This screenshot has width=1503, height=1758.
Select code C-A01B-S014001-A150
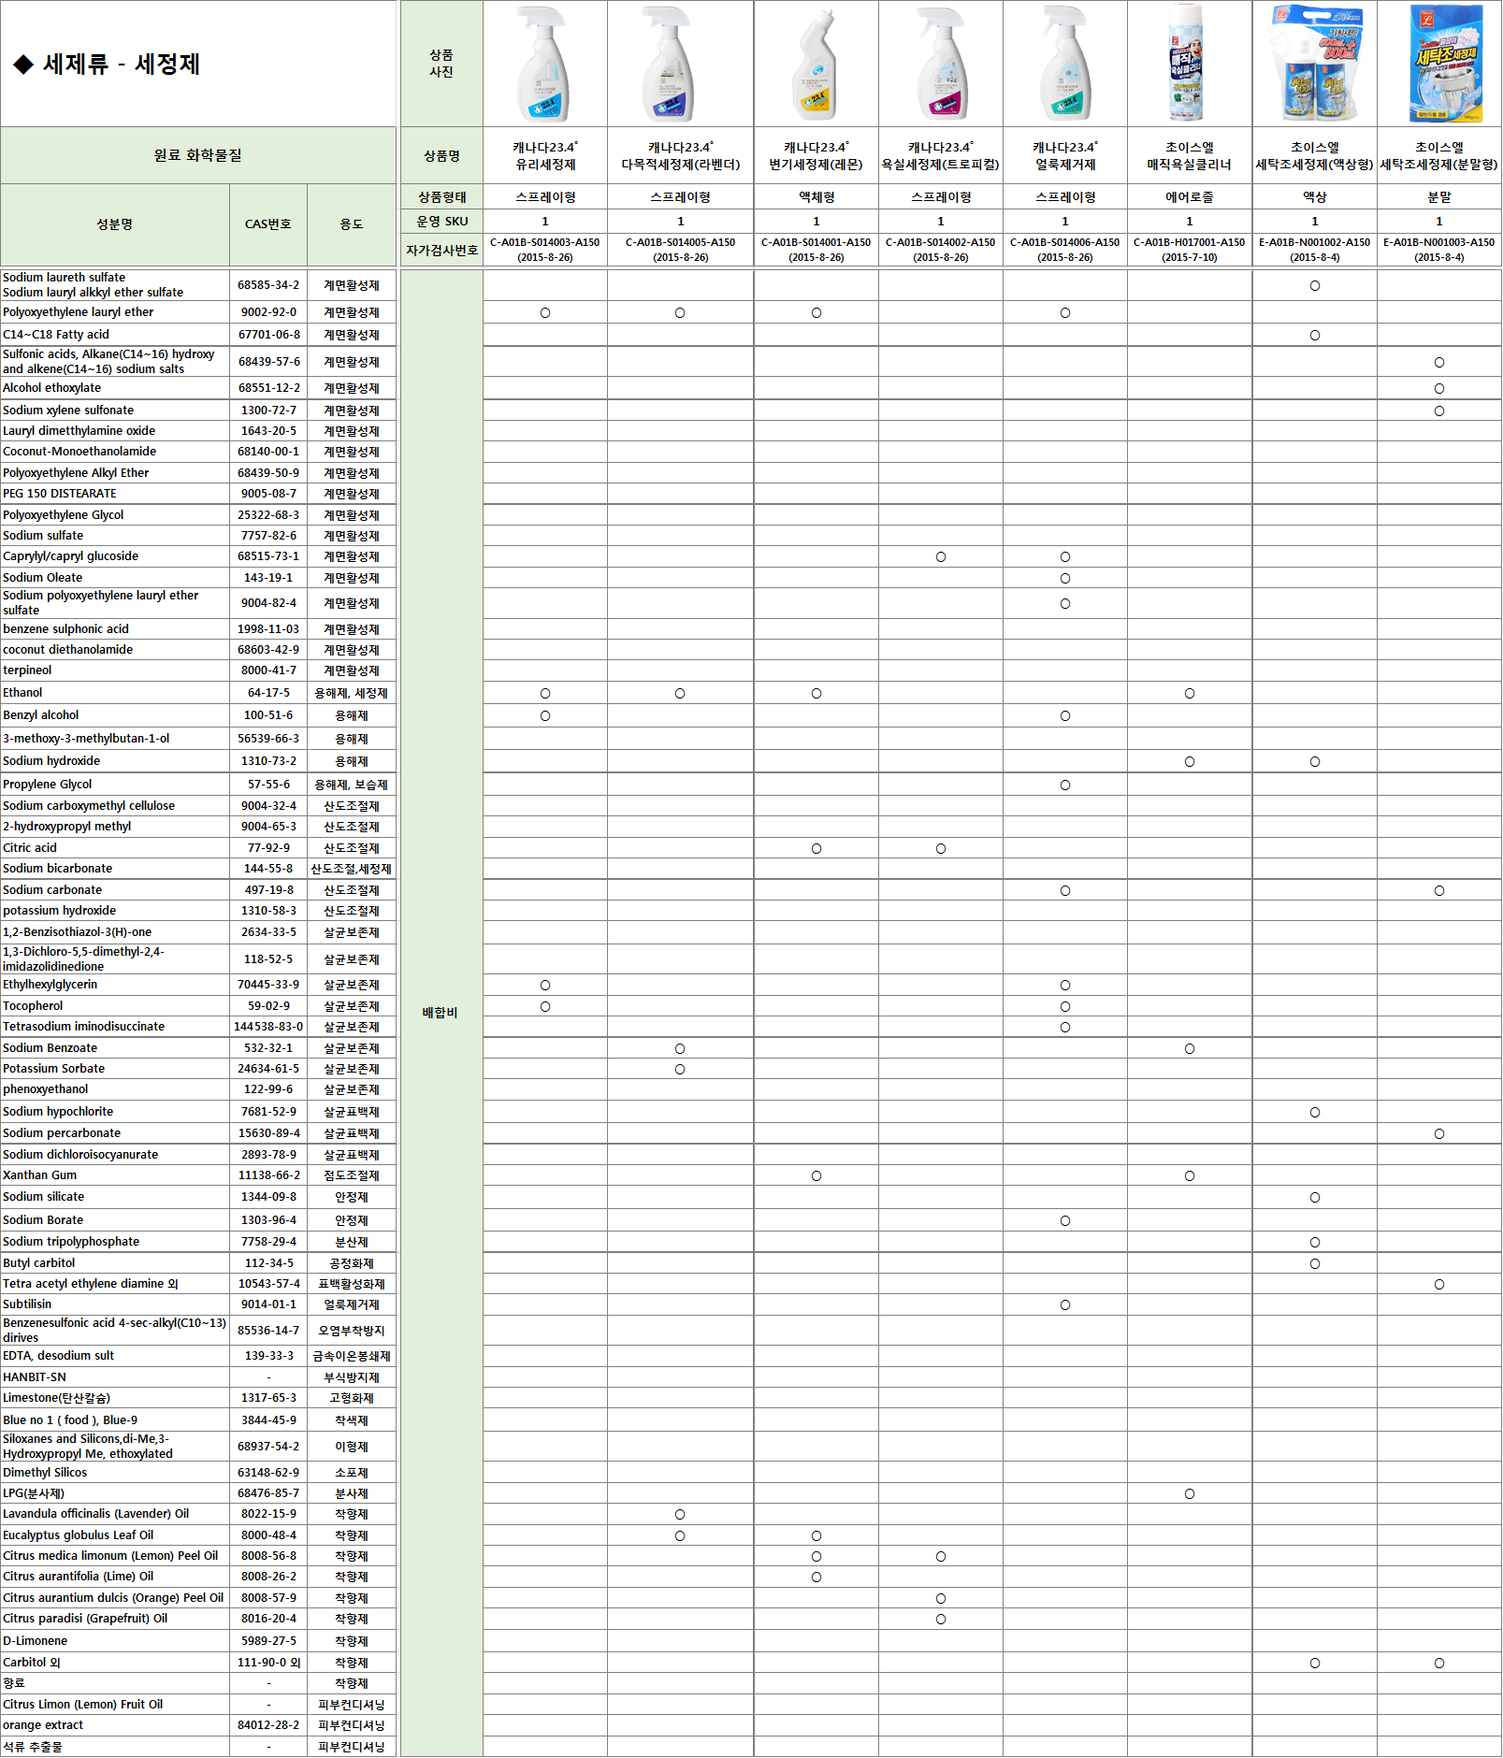click(816, 242)
